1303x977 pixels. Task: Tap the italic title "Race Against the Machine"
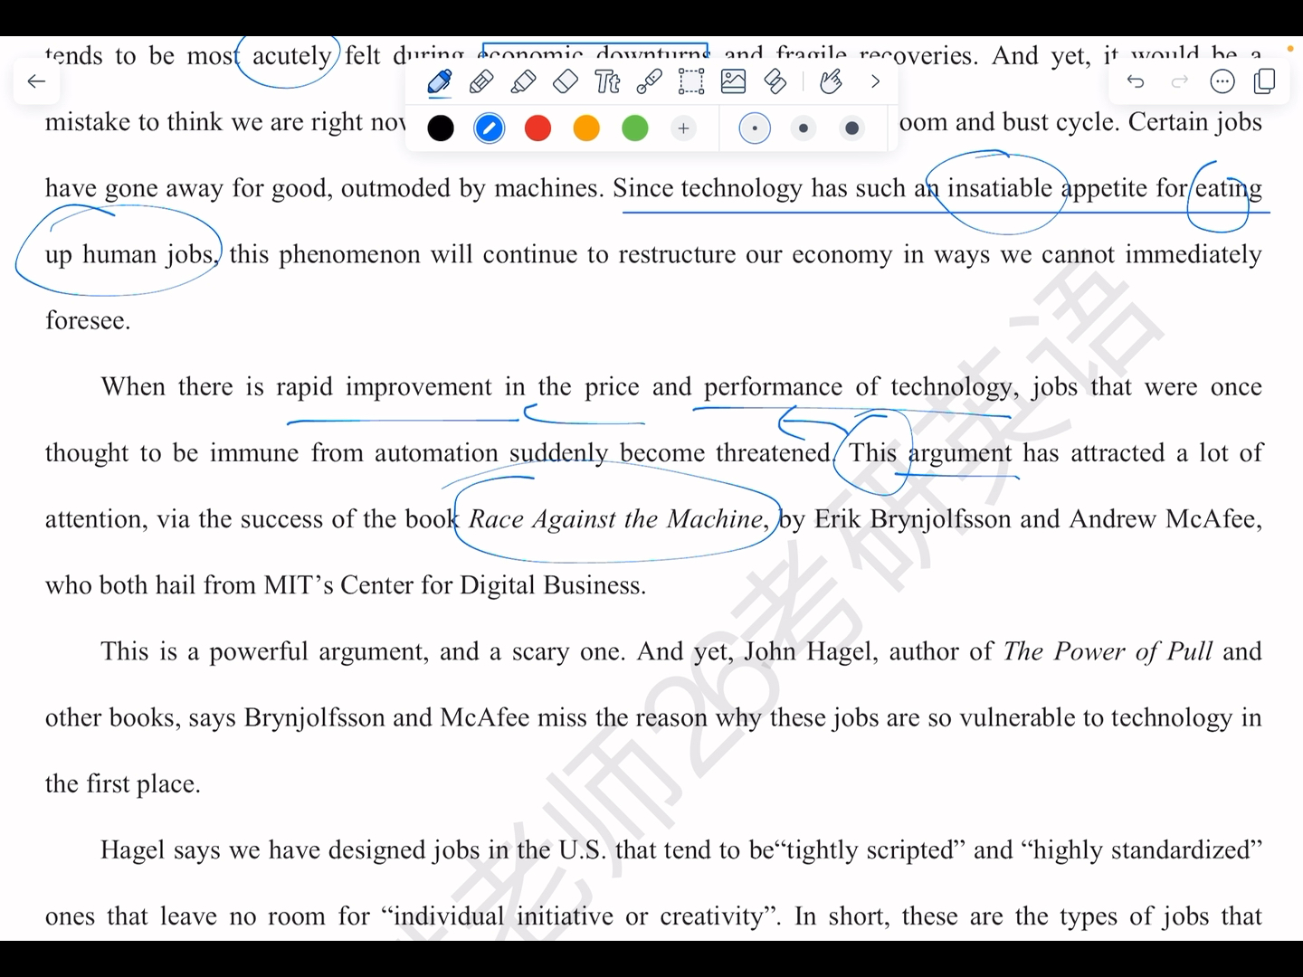coord(617,519)
